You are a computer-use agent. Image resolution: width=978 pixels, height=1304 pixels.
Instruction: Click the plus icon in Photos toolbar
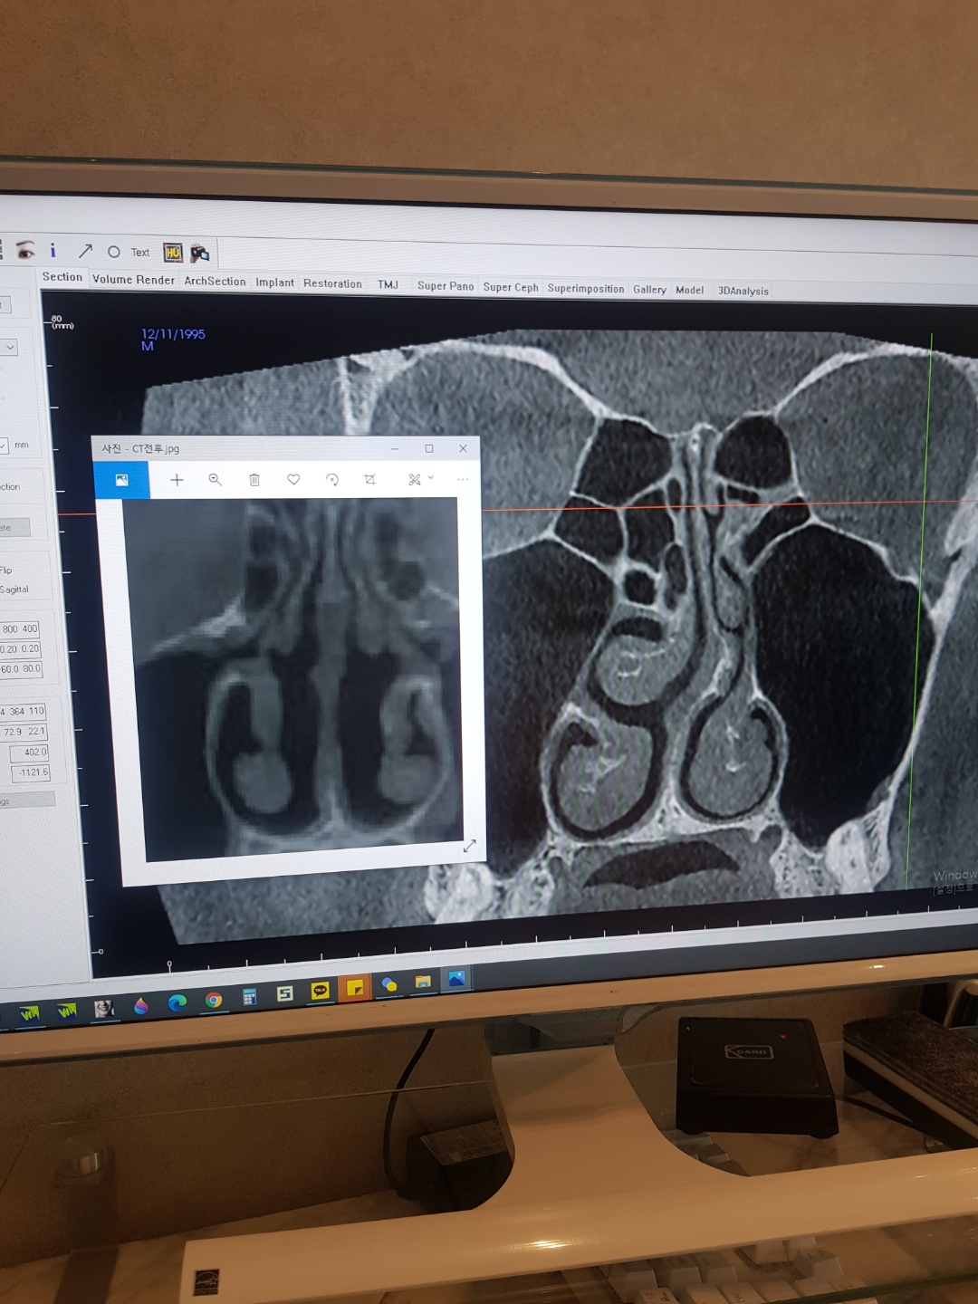(177, 480)
